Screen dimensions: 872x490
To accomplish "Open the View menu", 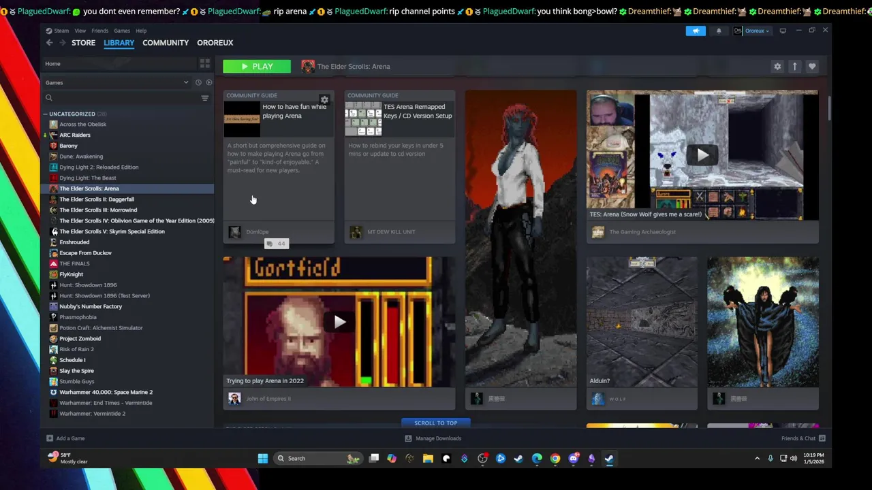I will tap(80, 31).
